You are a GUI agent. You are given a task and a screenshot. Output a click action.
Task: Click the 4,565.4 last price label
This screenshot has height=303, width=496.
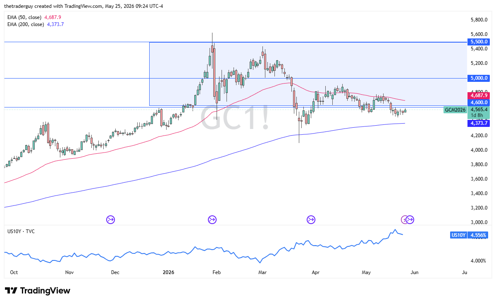[x=479, y=110]
